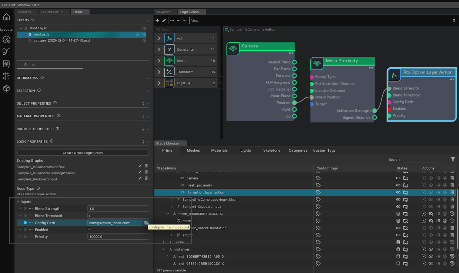Screen dimensions: 459x273
Task: Edit the Sample1_IsCameraInsideBox graph
Action: click(140, 166)
